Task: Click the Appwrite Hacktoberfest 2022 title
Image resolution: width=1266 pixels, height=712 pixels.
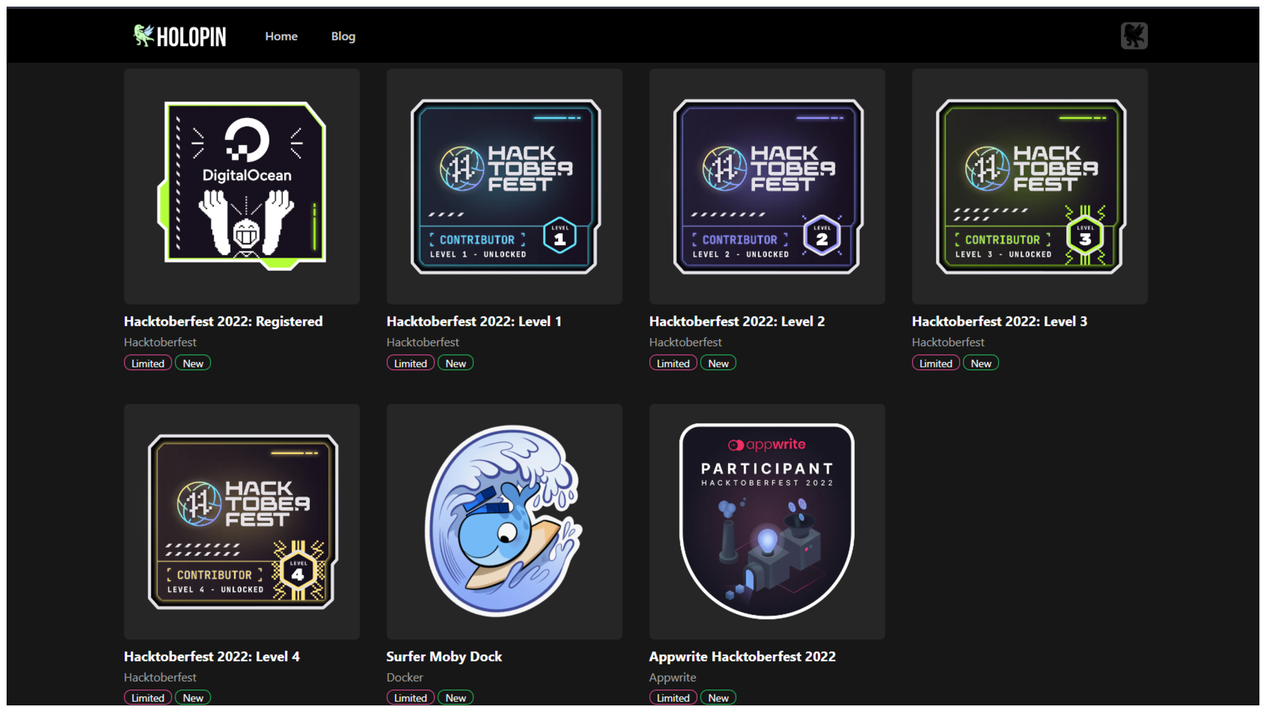Action: tap(742, 656)
